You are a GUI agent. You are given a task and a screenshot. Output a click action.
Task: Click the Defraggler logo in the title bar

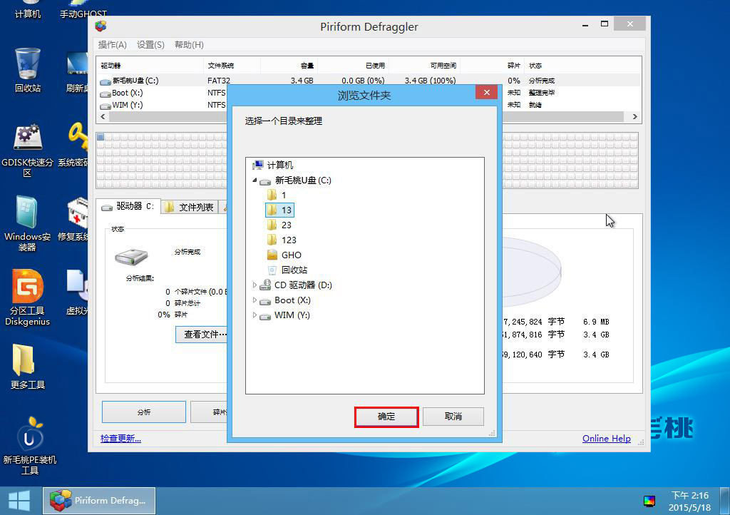101,26
